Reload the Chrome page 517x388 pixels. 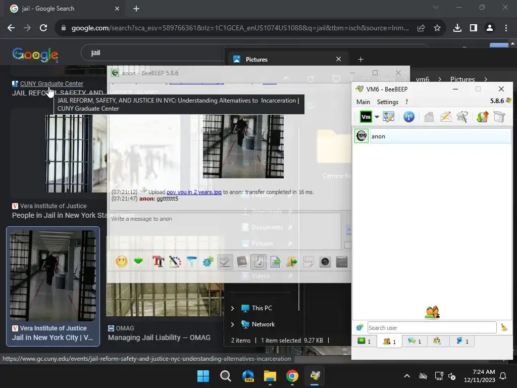43,28
